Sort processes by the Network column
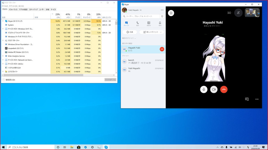 [x=86, y=16]
